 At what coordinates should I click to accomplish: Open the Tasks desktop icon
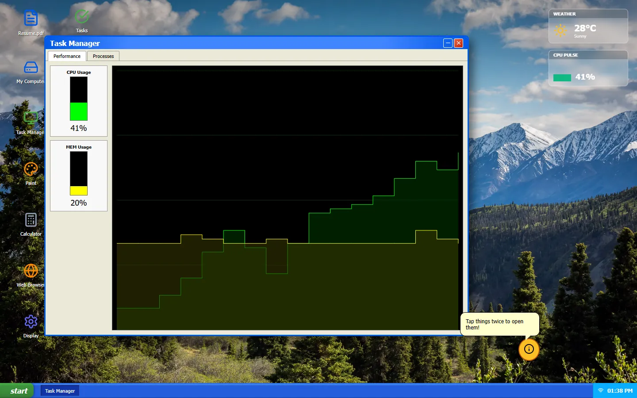(x=82, y=21)
